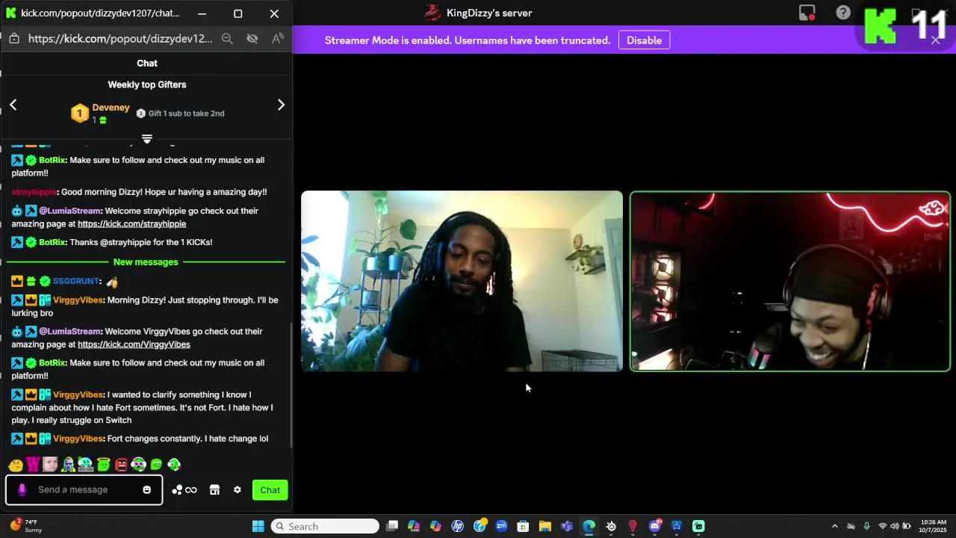Screen dimensions: 956x538
Task: Click the SSGGRUNT username in chat
Action: coord(76,281)
